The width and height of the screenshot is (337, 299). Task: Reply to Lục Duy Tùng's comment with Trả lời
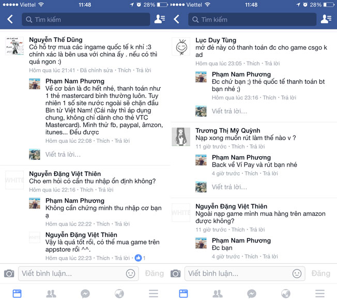[x=272, y=64]
